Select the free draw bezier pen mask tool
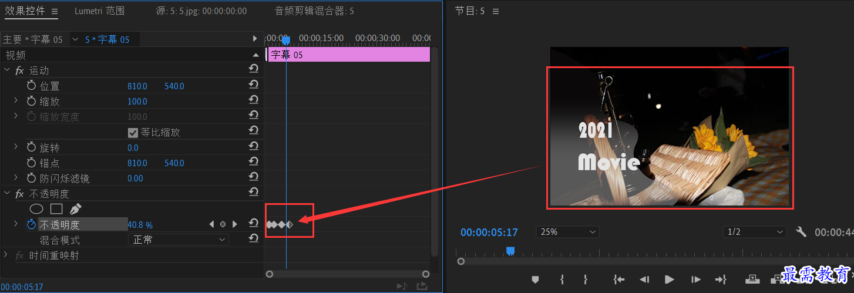This screenshot has height=293, width=854. [x=75, y=208]
